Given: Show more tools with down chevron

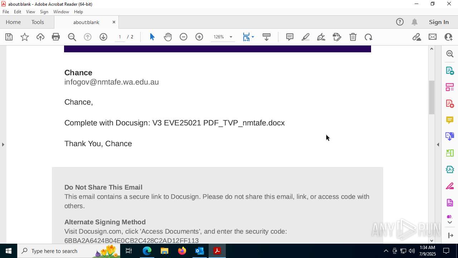Looking at the screenshot, I should tap(450, 223).
